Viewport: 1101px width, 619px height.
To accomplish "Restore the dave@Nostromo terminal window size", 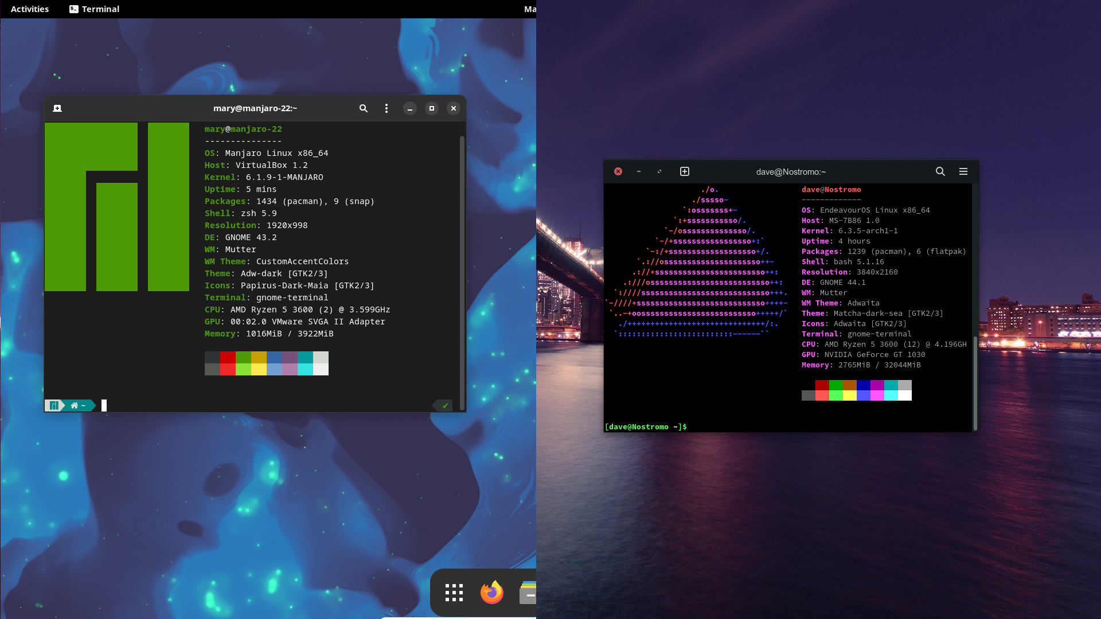I will 659,171.
